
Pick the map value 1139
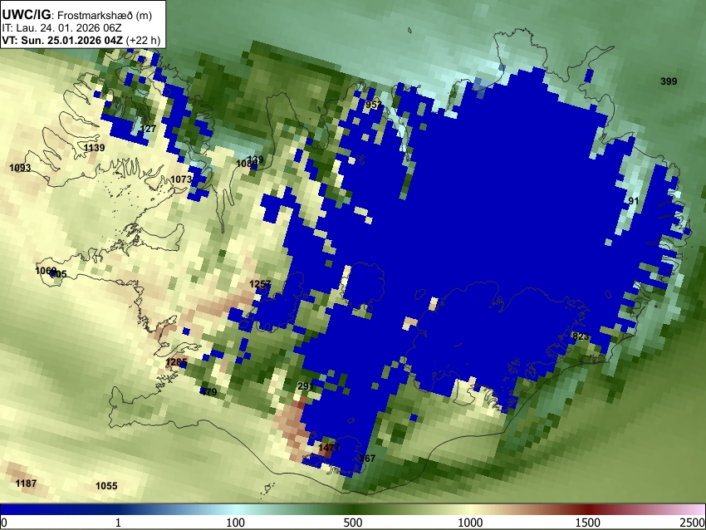(95, 148)
